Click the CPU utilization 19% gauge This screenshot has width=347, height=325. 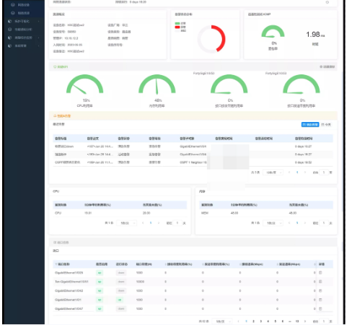[x=85, y=84]
